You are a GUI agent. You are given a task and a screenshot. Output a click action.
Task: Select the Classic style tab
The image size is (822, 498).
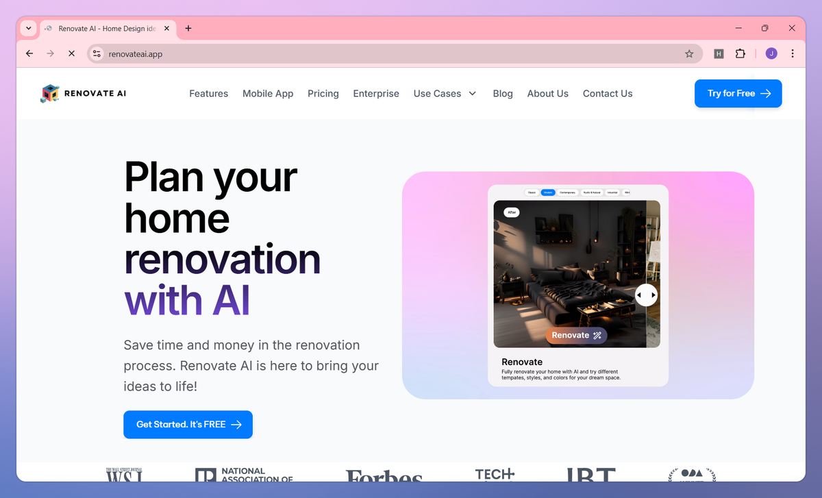[532, 193]
